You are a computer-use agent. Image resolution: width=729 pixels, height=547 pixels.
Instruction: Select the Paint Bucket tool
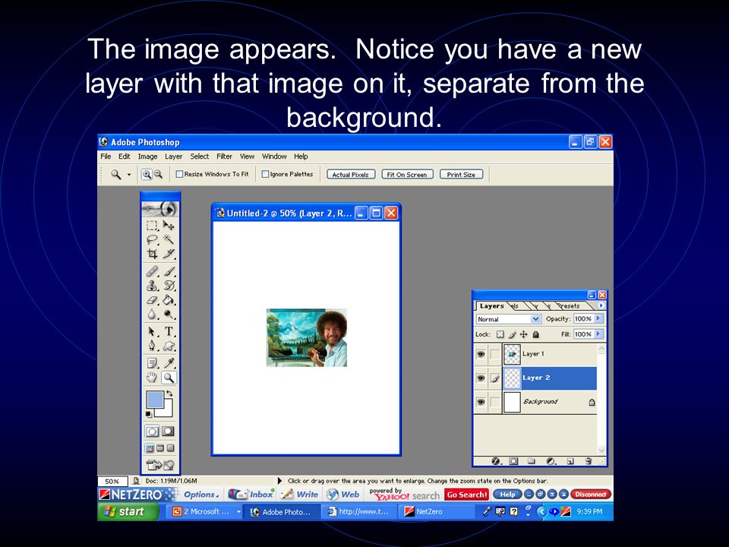coord(169,300)
